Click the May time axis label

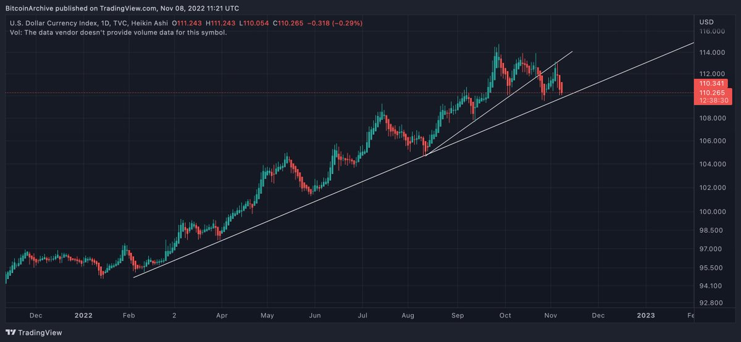(x=267, y=314)
